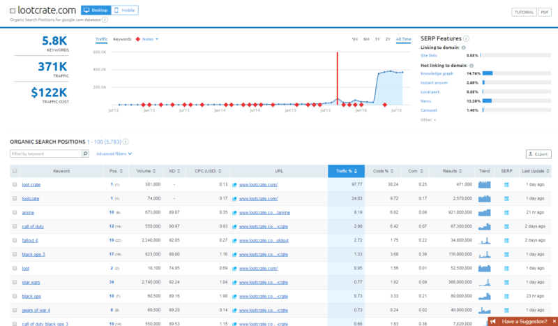Click the PDF button

coord(545,12)
